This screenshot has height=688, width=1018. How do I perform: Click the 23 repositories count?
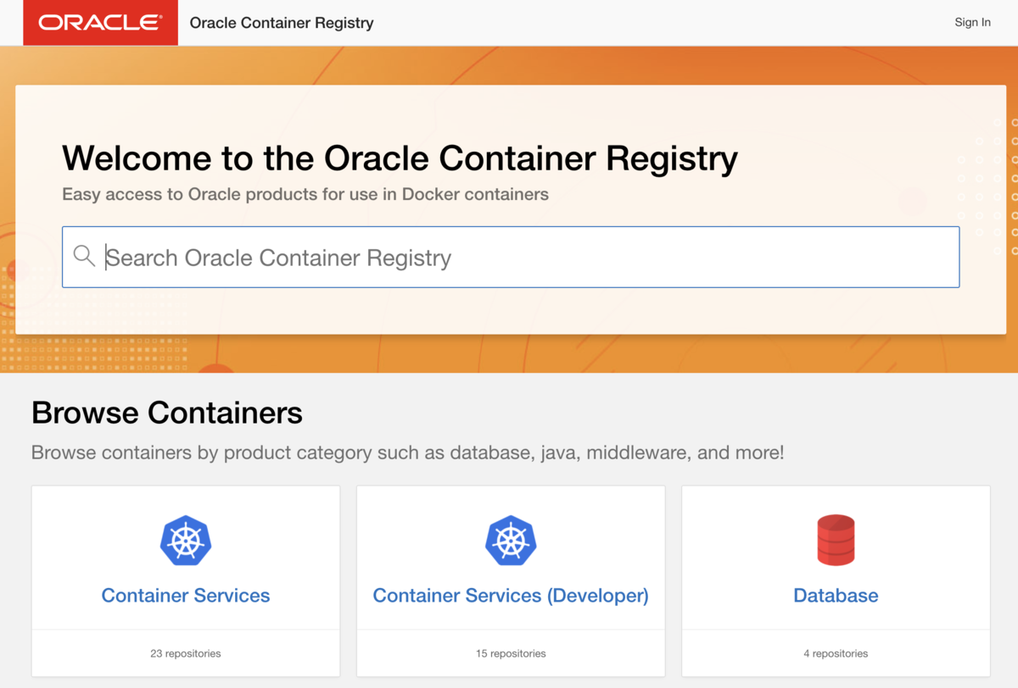coord(186,653)
